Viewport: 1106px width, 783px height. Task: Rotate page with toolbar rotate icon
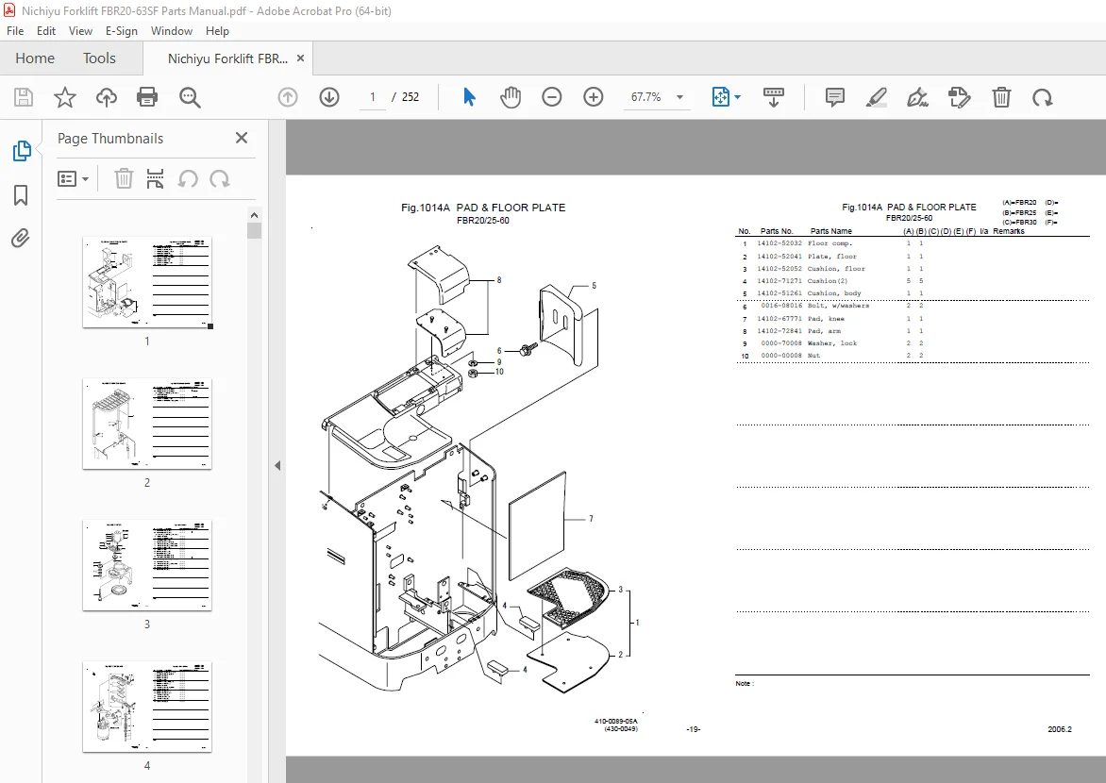pos(1043,97)
